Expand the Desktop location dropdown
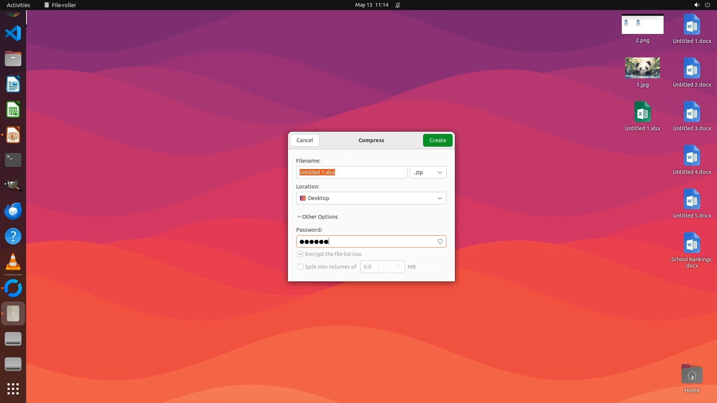Viewport: 717px width, 403px height. click(x=371, y=198)
